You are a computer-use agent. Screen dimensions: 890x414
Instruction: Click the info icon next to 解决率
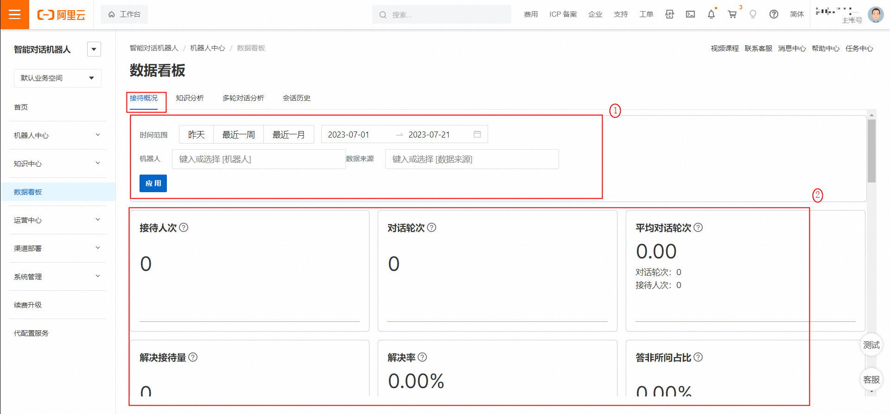422,357
